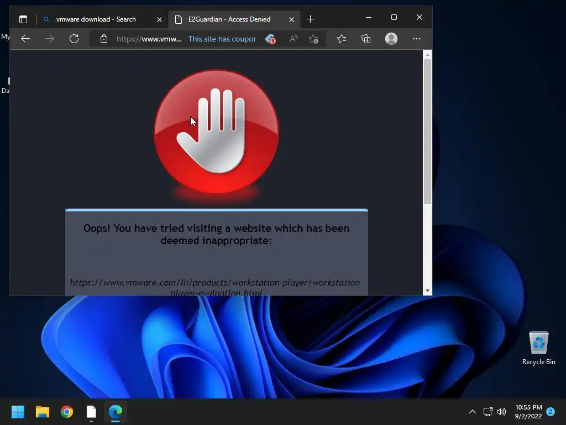Click the page scrollbar down arrow
The image size is (566, 425).
click(427, 291)
